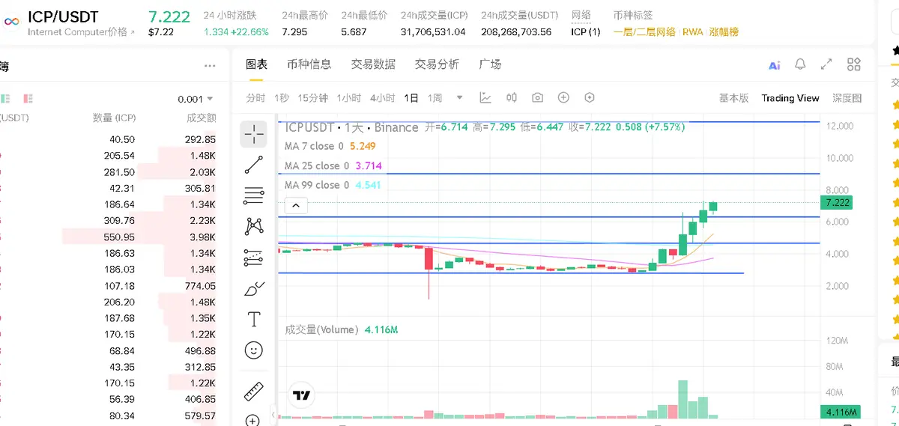The height and width of the screenshot is (426, 899).
Task: Select the 1秒 interval
Action: point(282,98)
